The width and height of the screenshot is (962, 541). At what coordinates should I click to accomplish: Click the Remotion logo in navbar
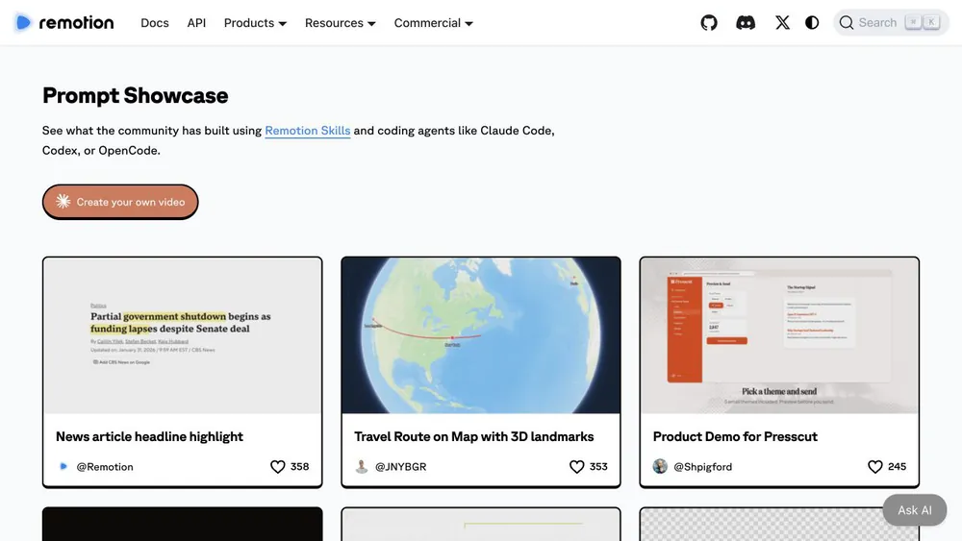click(64, 23)
